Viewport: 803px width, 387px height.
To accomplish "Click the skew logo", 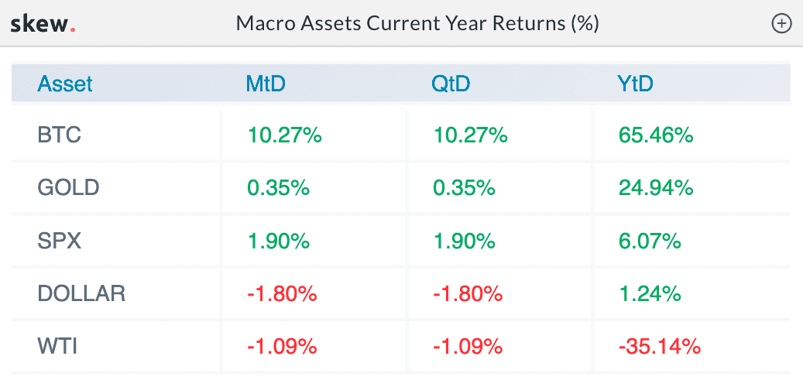I will tap(43, 23).
